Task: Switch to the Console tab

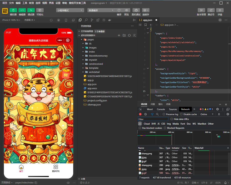Action: coord(161,109)
